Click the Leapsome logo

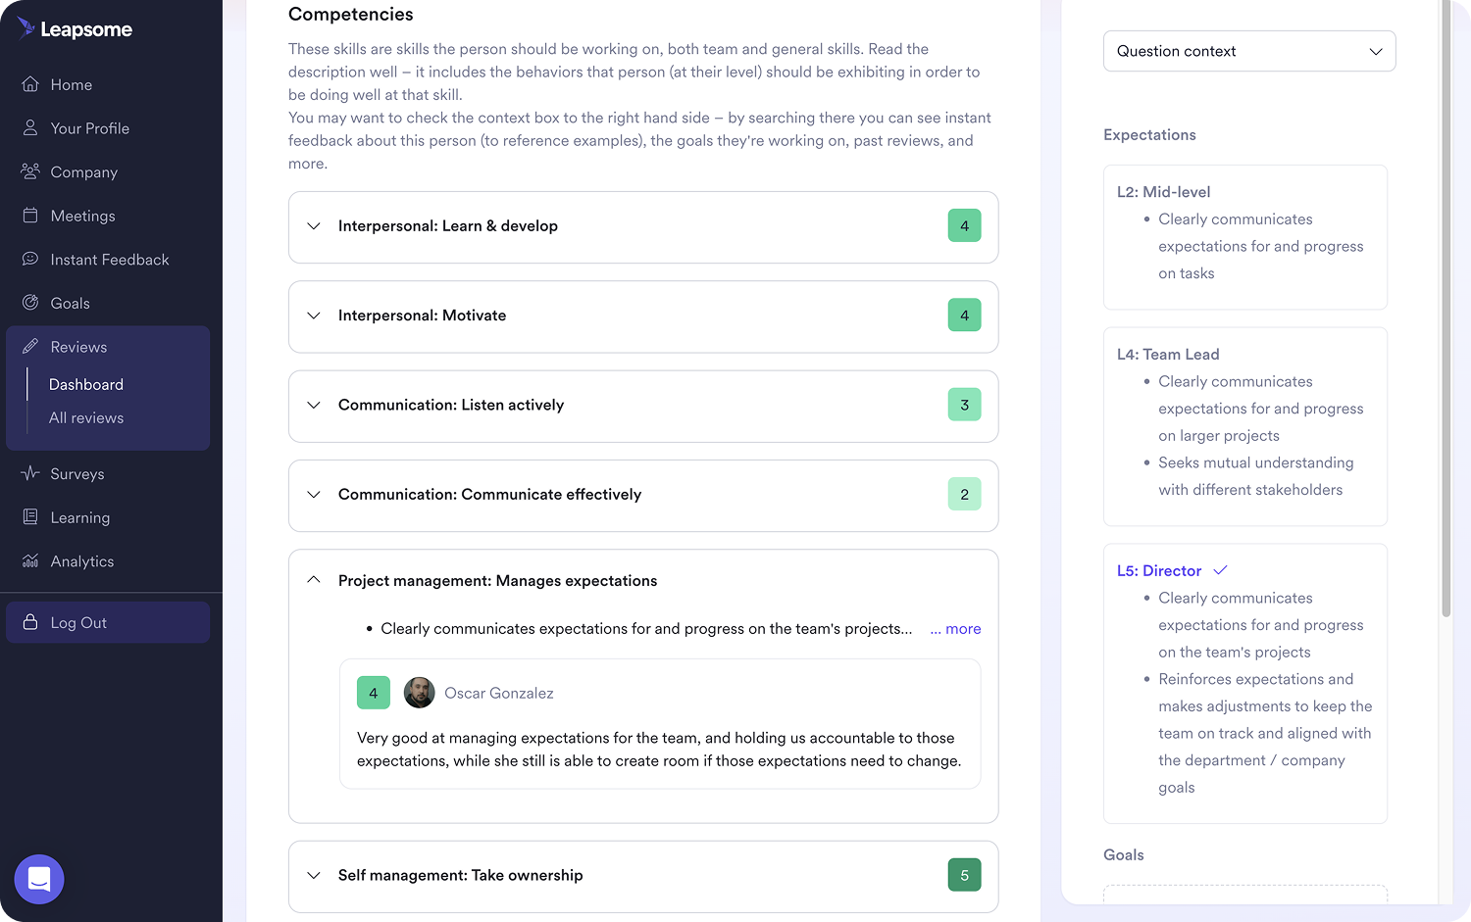coord(74,28)
